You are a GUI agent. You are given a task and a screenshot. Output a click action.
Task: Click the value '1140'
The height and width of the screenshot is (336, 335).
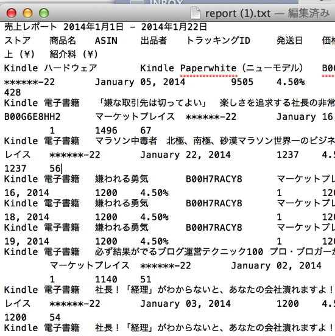tap(106, 279)
